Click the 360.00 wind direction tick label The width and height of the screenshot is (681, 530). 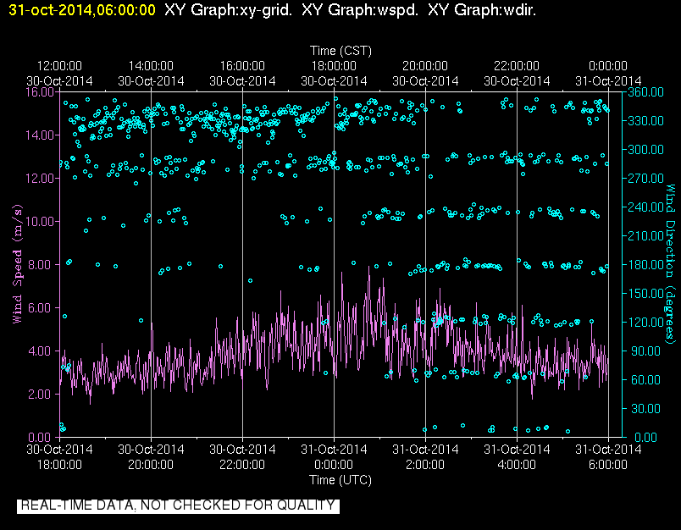[x=645, y=92]
